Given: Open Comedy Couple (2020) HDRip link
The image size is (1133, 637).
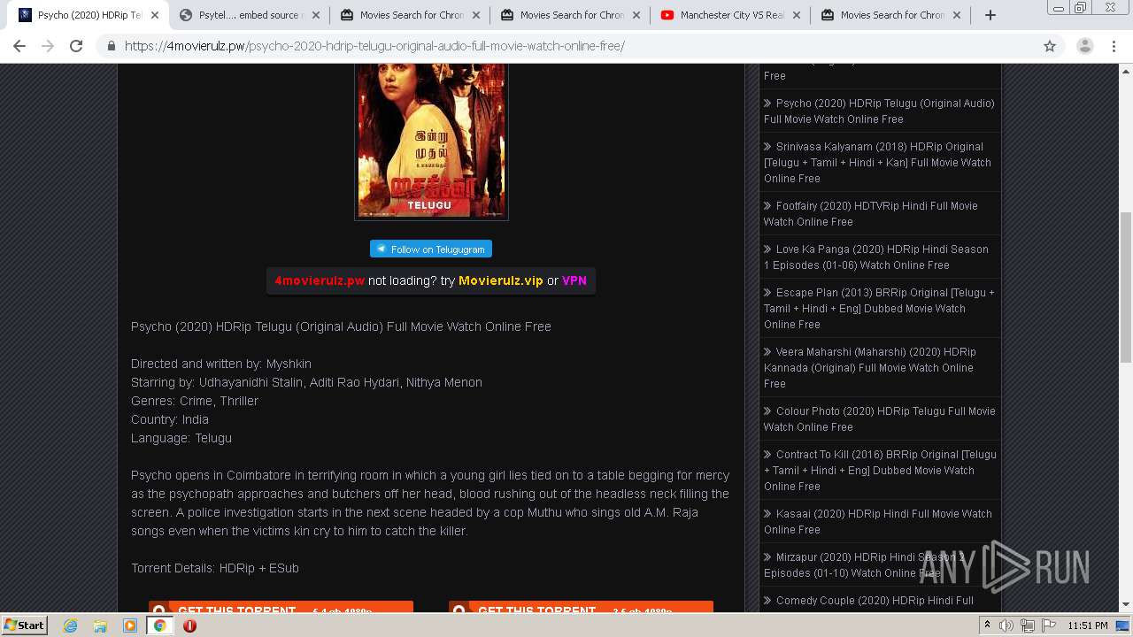Looking at the screenshot, I should 868,601.
